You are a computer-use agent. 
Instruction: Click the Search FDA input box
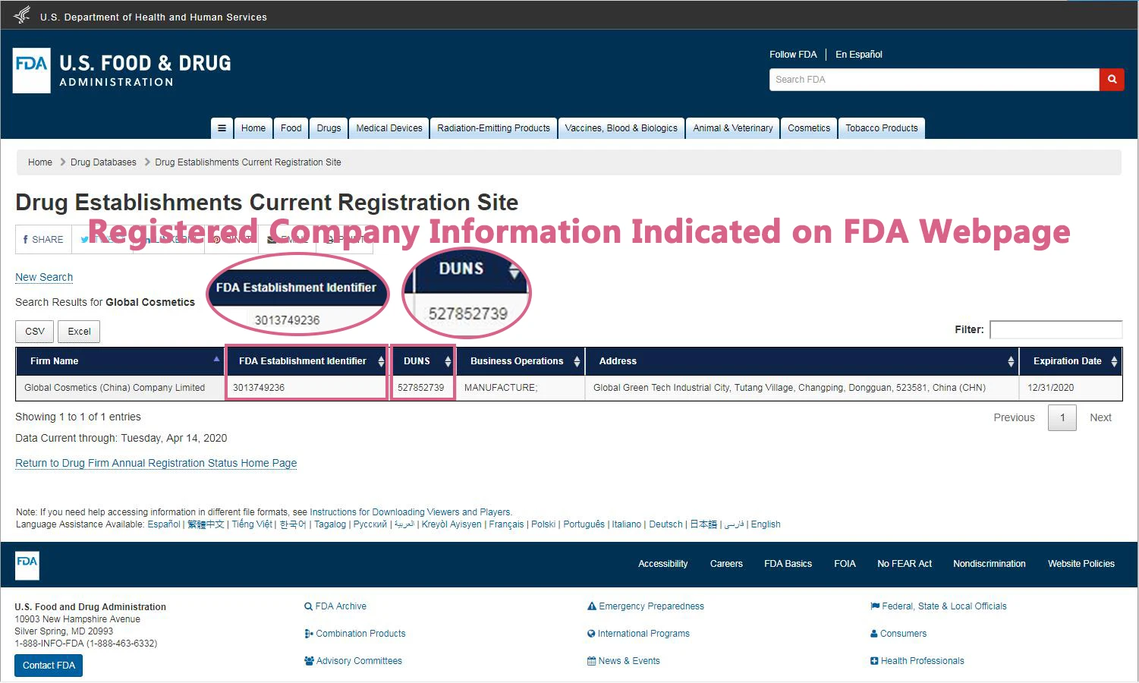pos(933,80)
